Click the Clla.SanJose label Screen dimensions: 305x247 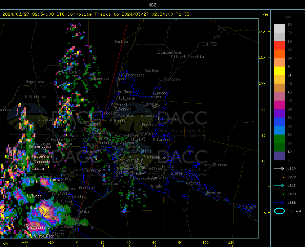click(x=169, y=52)
